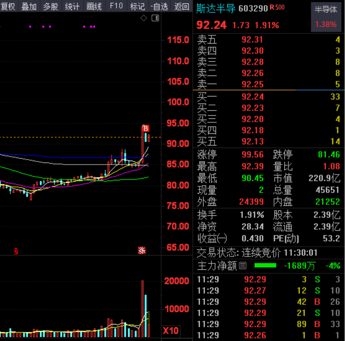Viewport: 345px width, 341px height.
Task: Select the 买二 price 92.23
Action: coord(252,108)
